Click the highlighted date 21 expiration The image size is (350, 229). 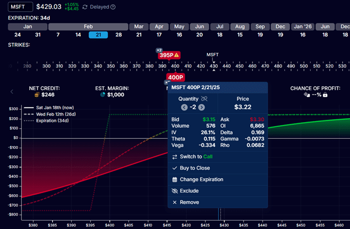coord(98,35)
